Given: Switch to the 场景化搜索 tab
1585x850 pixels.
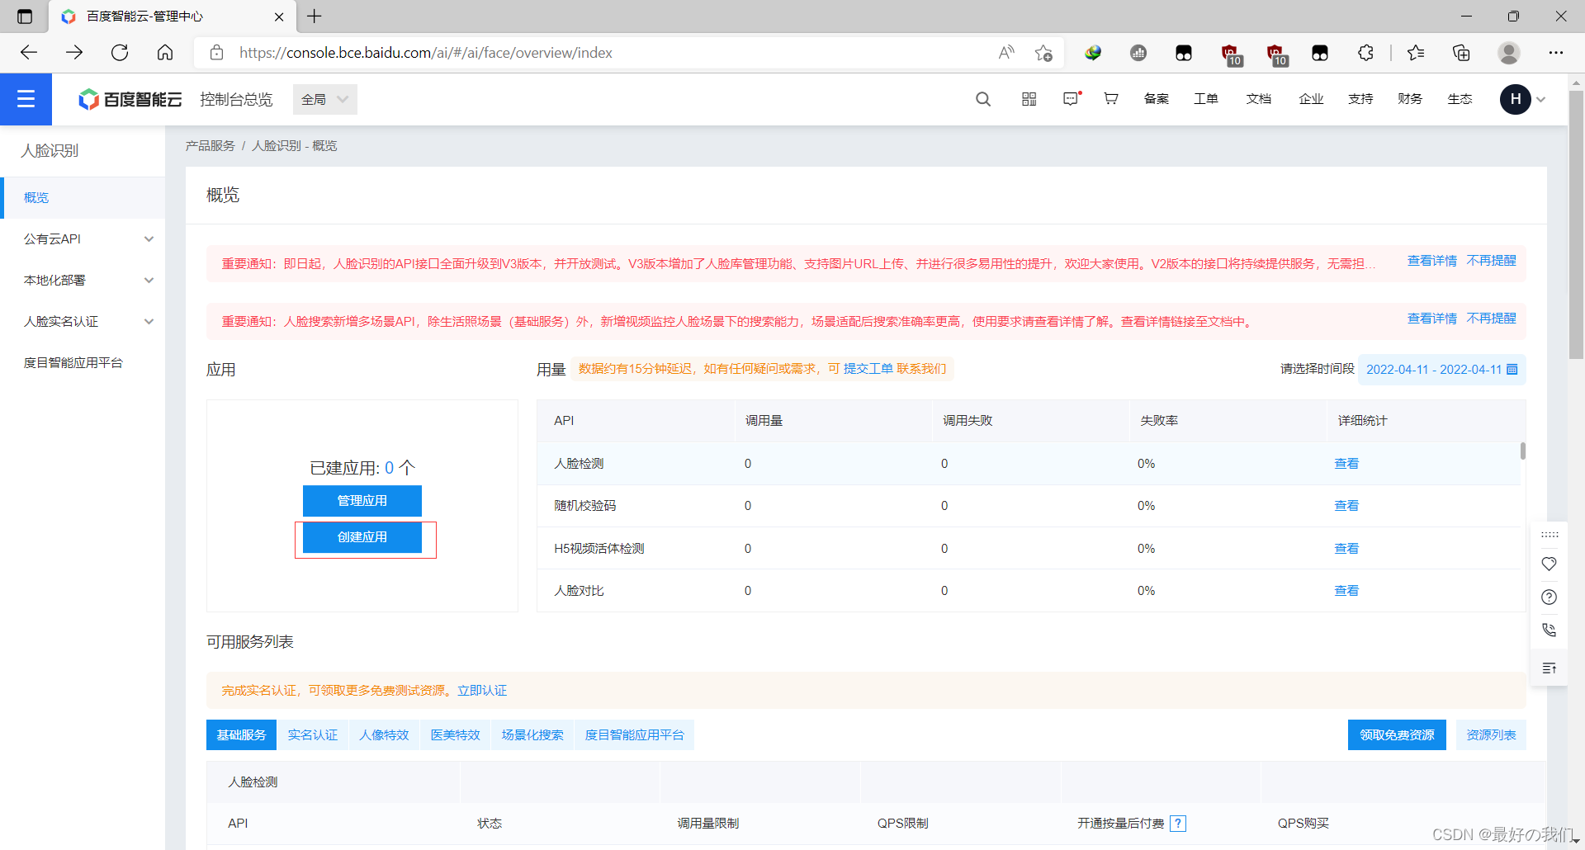Looking at the screenshot, I should point(532,734).
